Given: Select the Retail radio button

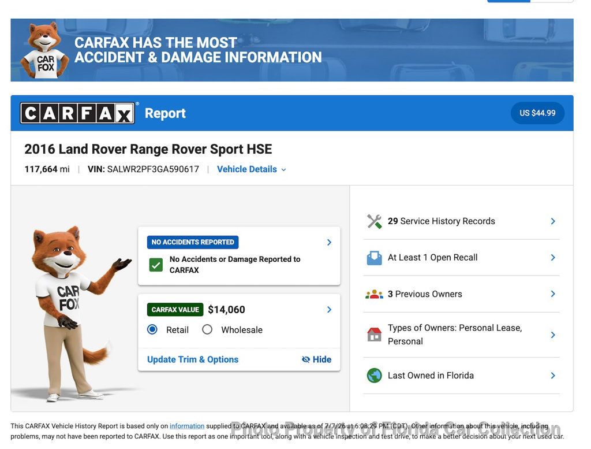Looking at the screenshot, I should click(x=152, y=329).
